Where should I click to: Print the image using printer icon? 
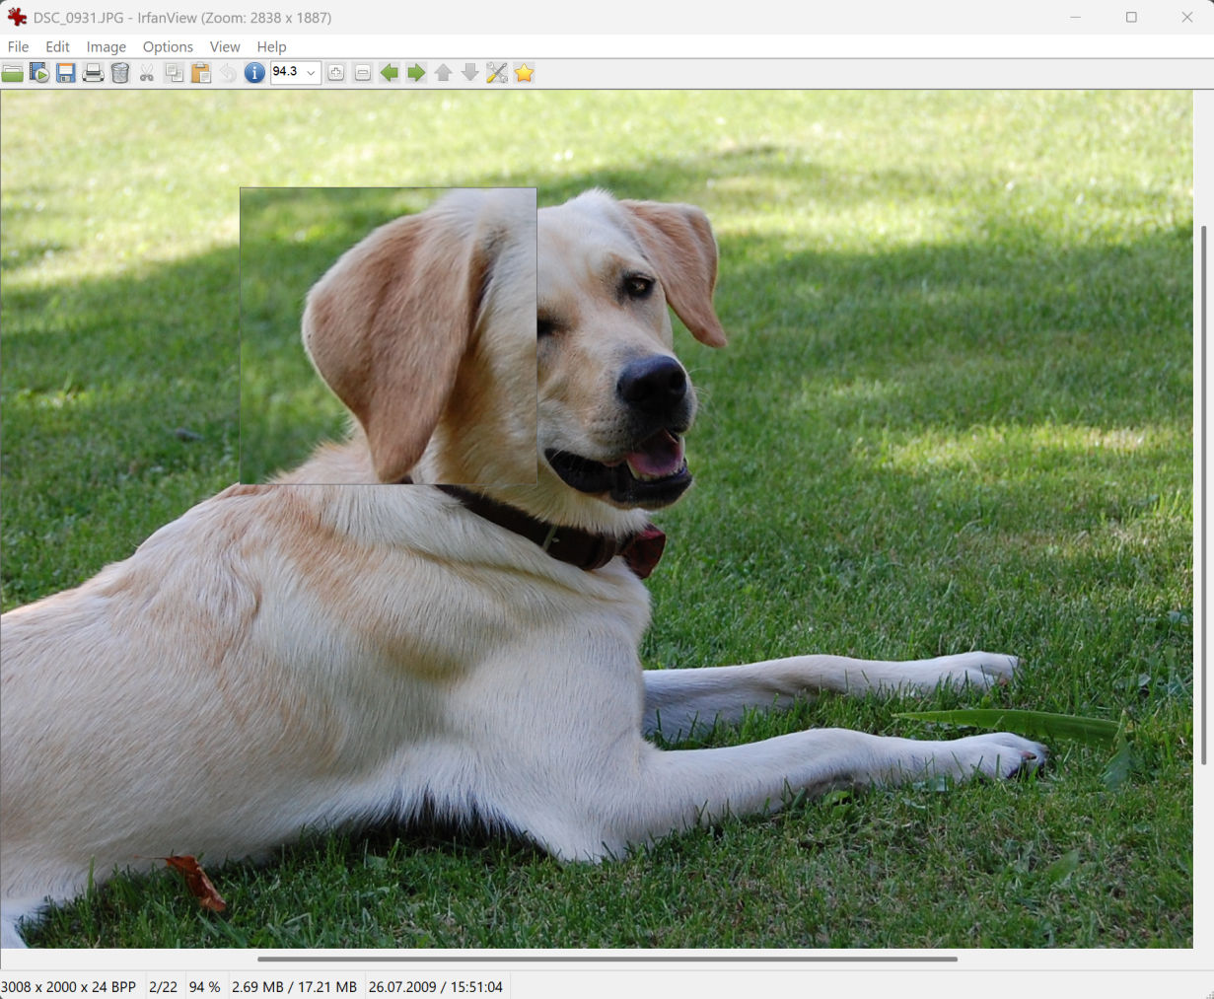click(93, 73)
